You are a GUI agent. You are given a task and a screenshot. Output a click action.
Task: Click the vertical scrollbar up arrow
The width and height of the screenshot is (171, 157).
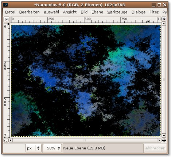pos(164,24)
